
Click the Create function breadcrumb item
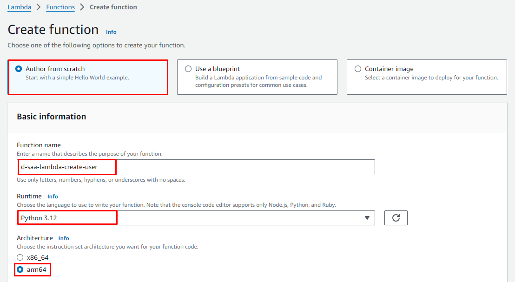(x=113, y=7)
